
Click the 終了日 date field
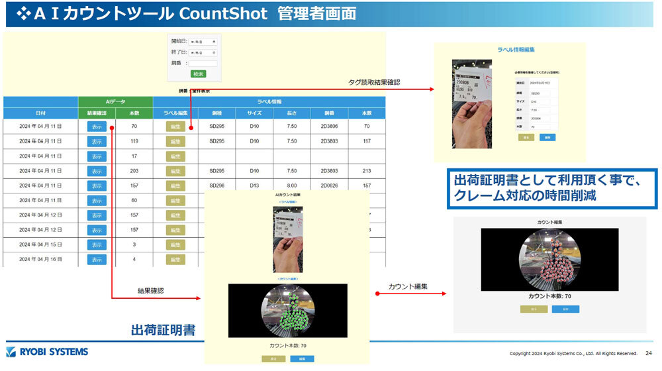(203, 53)
